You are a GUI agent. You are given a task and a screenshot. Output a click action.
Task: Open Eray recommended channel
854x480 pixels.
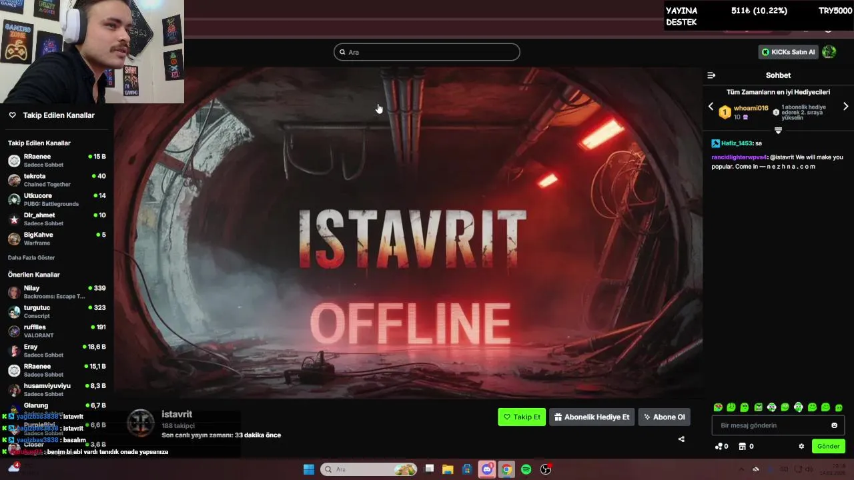57,351
